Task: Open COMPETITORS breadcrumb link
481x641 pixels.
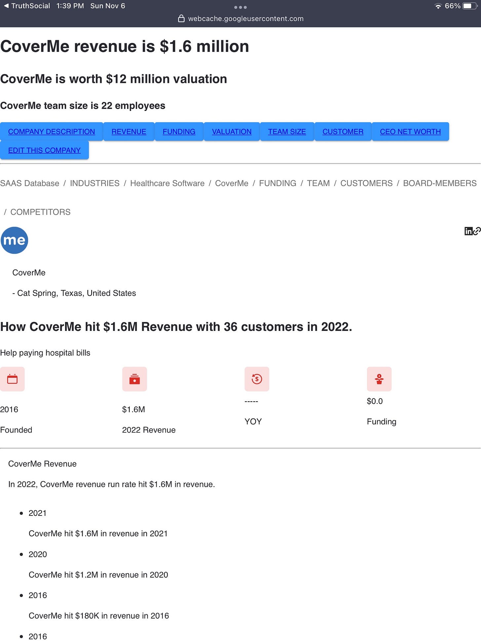Action: click(40, 212)
